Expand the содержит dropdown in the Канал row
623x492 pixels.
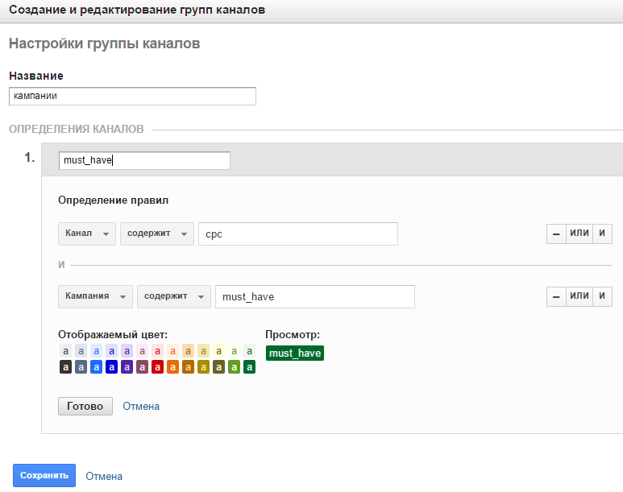point(157,234)
